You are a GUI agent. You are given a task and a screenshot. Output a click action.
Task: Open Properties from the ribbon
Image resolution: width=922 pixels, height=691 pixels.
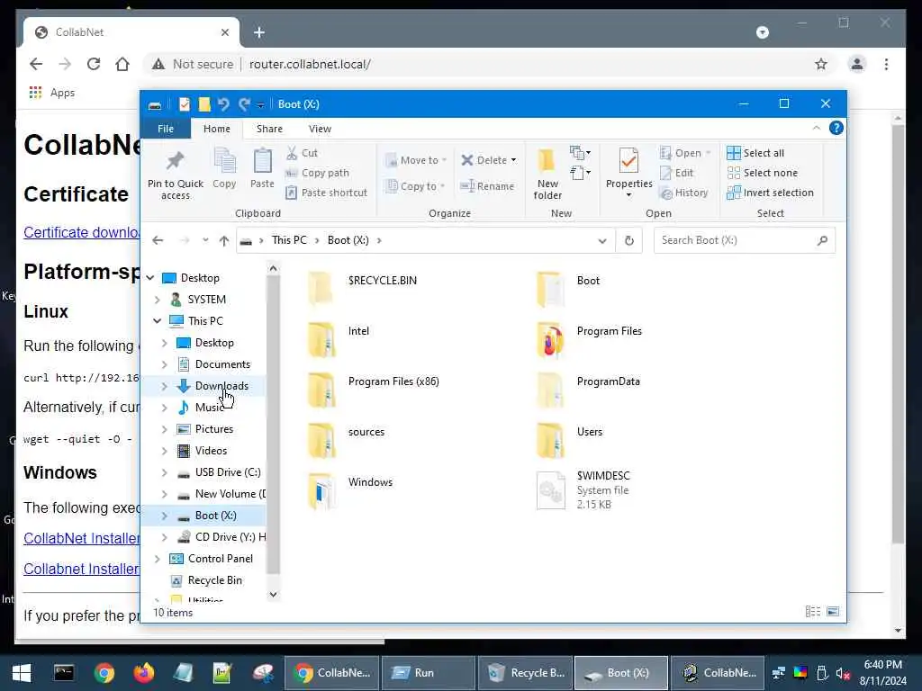628,173
